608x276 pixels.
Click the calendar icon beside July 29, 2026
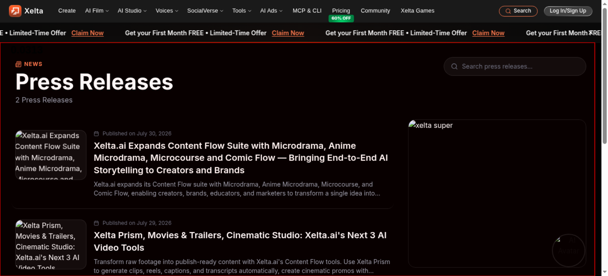[96, 223]
